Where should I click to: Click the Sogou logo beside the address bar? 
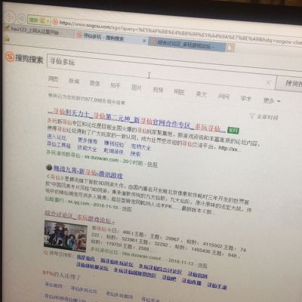[55, 22]
